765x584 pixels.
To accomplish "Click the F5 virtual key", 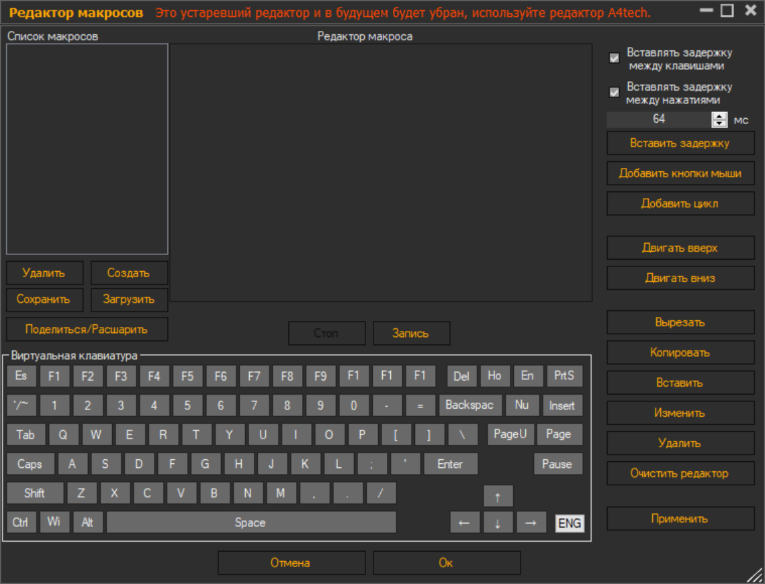I will tap(187, 376).
